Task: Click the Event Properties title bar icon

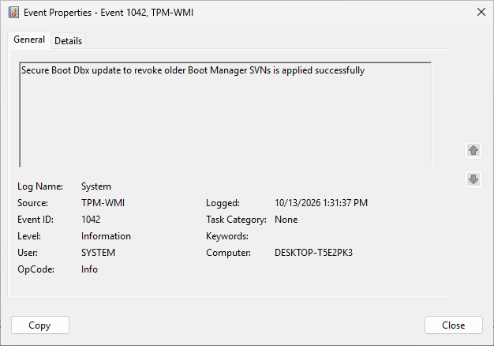Action: pyautogui.click(x=13, y=13)
